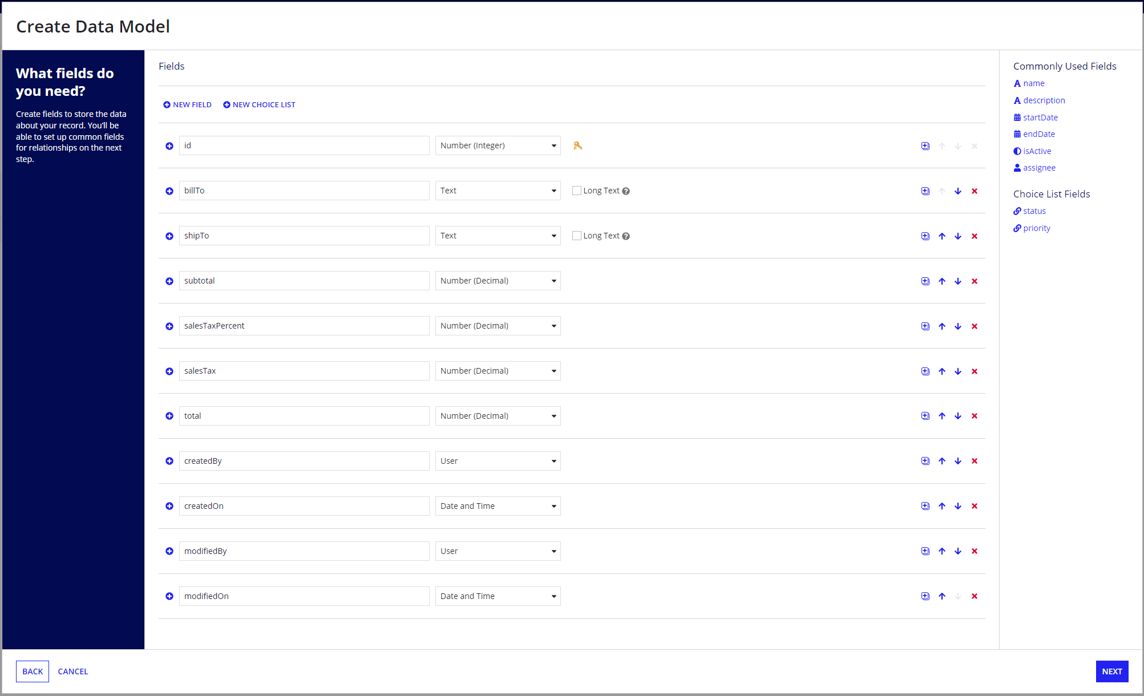The width and height of the screenshot is (1144, 696).
Task: Click plus icon left of createdBy field
Action: [169, 461]
